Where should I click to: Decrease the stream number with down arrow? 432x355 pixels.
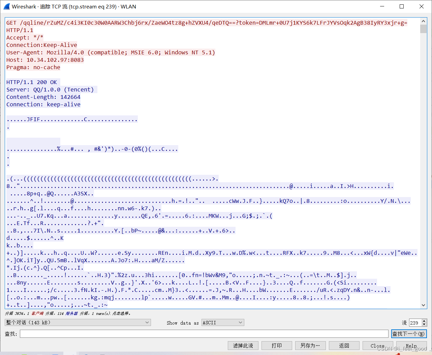424,325
